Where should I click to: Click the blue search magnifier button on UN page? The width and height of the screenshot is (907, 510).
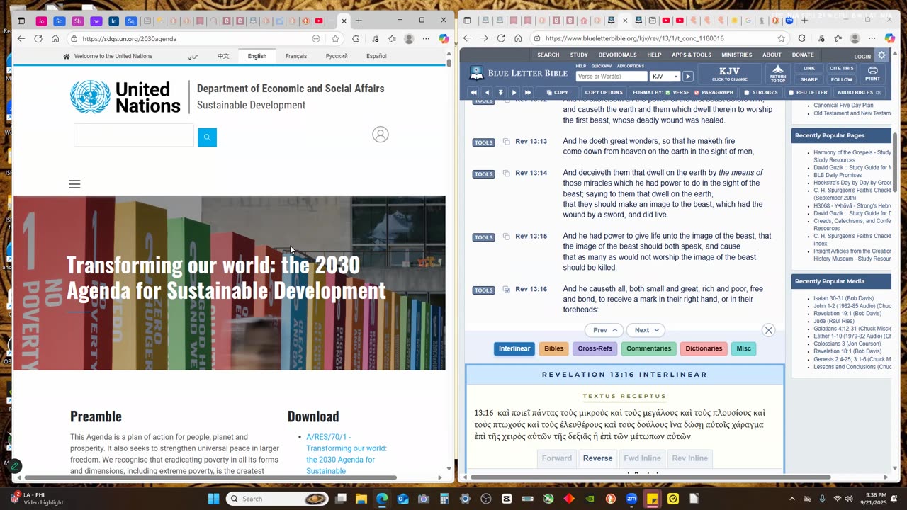point(207,137)
